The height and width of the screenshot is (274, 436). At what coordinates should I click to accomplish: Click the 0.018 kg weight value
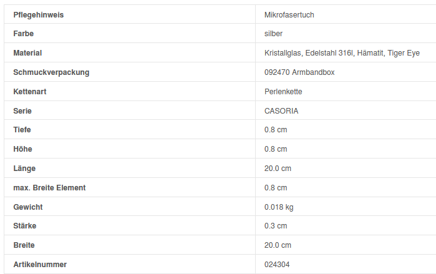pyautogui.click(x=279, y=207)
